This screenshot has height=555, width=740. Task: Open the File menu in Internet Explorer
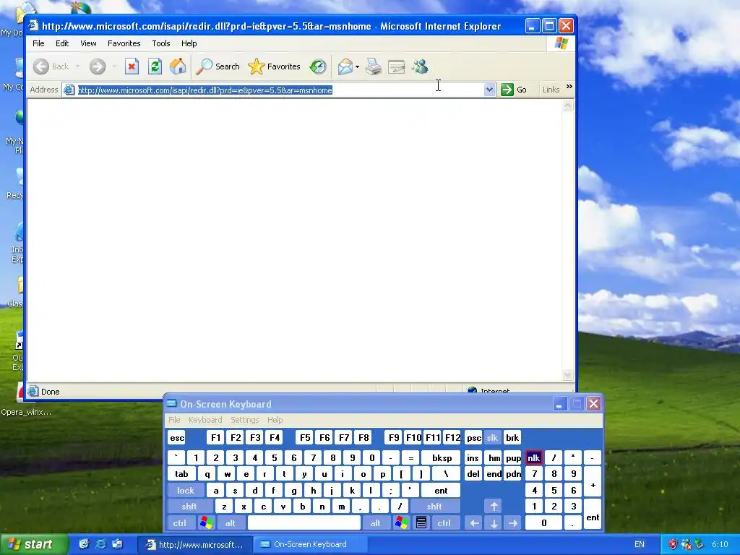click(38, 43)
